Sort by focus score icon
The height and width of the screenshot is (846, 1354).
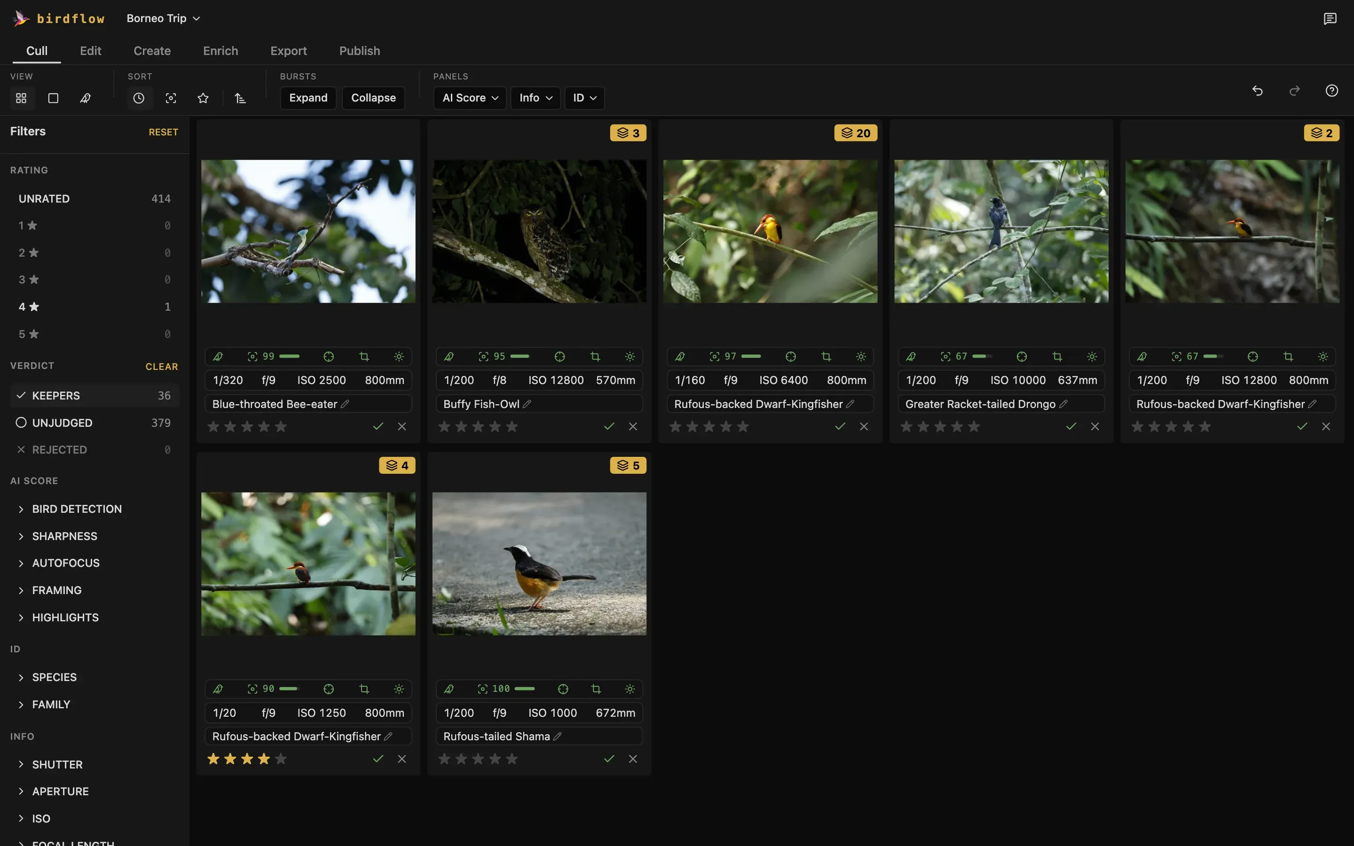point(171,99)
